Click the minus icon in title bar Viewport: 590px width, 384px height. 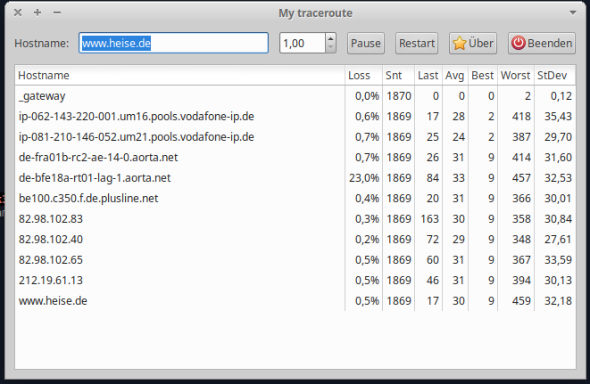click(57, 12)
